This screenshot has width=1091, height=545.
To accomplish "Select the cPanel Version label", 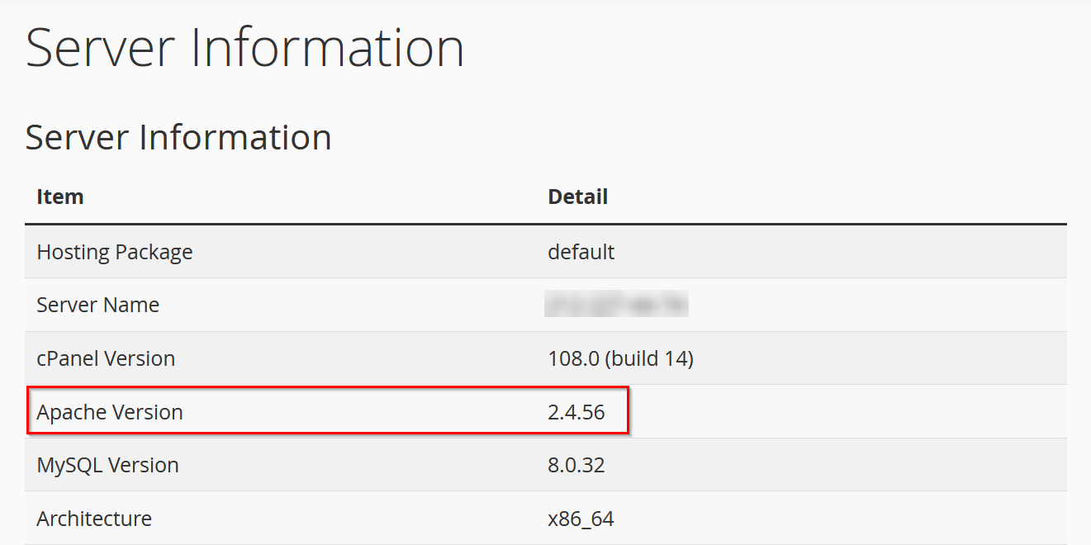I will (106, 358).
